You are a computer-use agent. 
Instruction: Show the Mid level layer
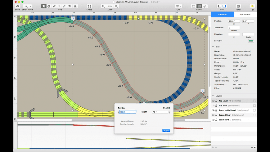click(213, 105)
